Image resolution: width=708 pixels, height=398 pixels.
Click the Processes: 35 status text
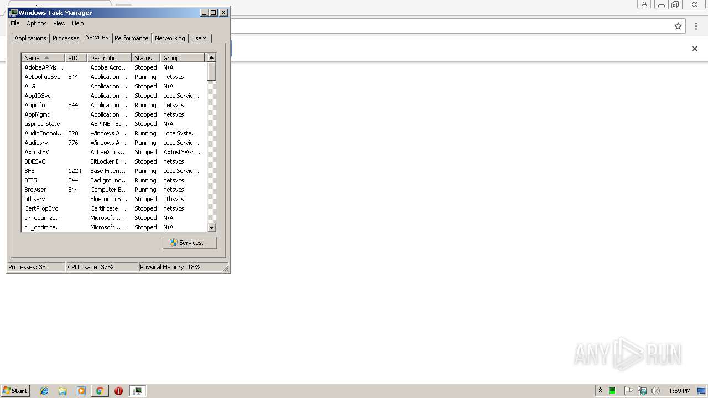pos(27,267)
